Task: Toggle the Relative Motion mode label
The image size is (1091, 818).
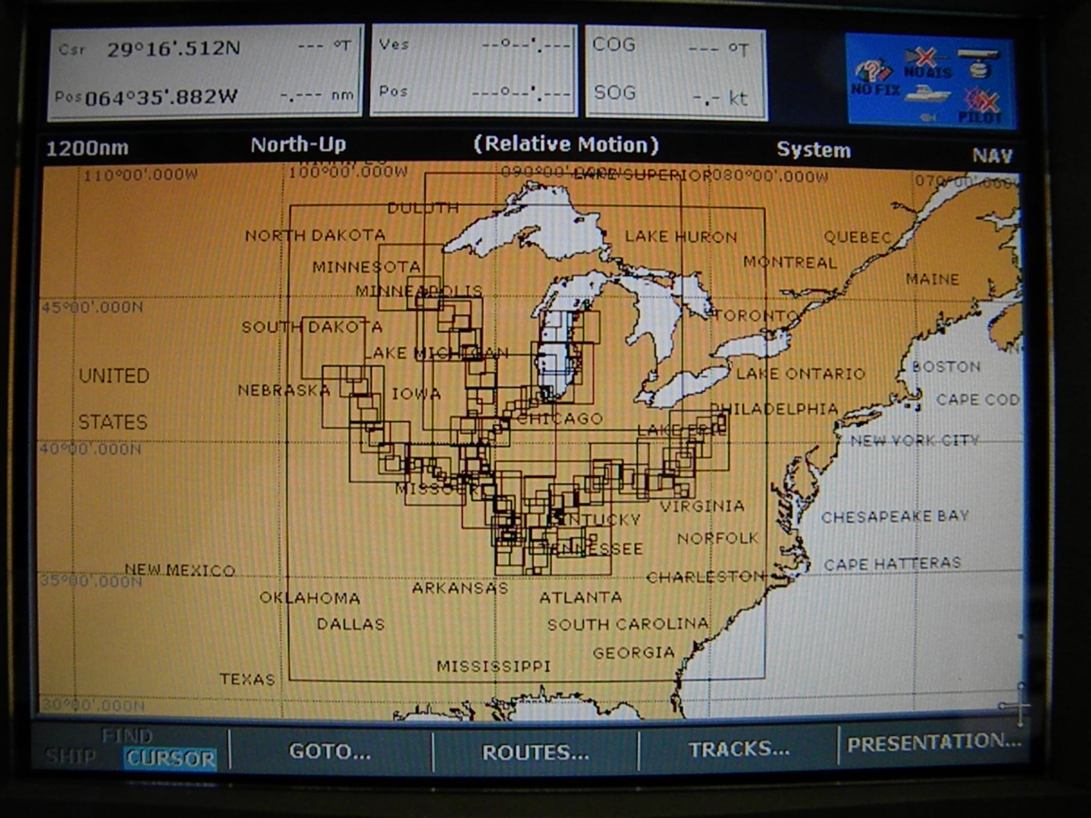Action: [566, 144]
